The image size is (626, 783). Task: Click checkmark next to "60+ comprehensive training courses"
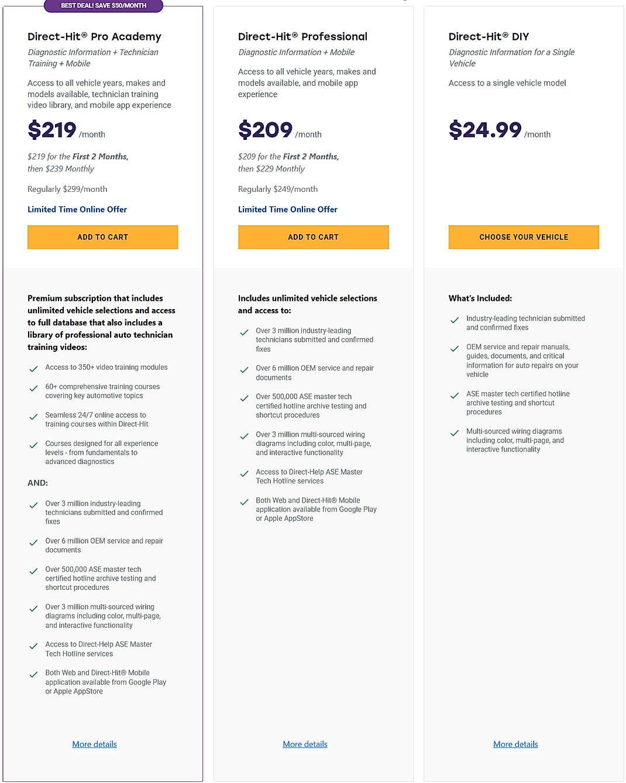[x=33, y=388]
